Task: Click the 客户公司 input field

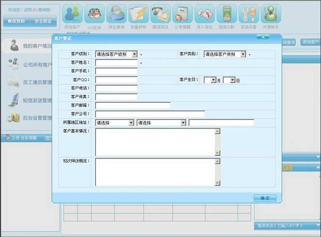Action: pyautogui.click(x=150, y=114)
